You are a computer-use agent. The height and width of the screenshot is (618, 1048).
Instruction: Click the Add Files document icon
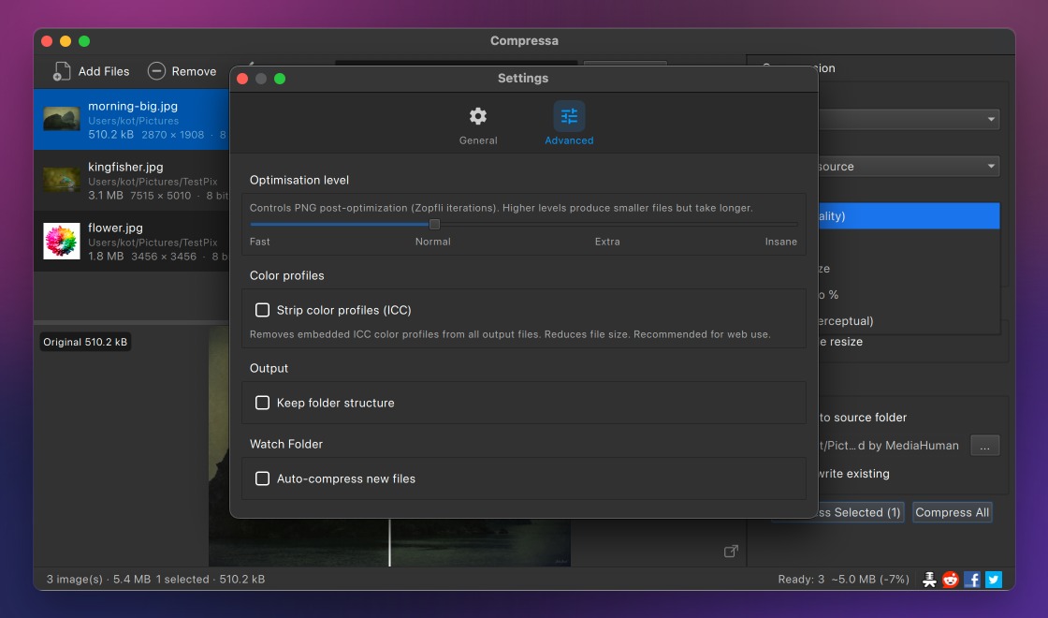click(62, 71)
